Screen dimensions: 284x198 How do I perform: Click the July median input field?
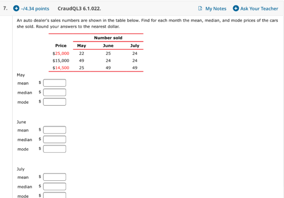click(55, 186)
